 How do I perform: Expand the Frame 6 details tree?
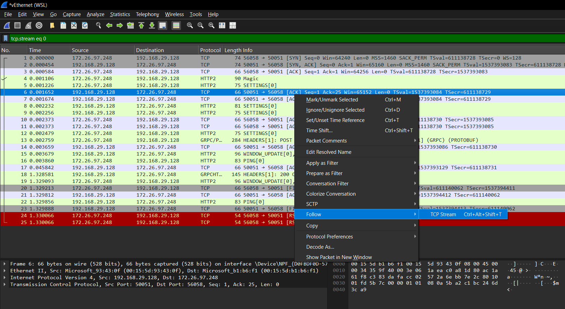point(4,264)
